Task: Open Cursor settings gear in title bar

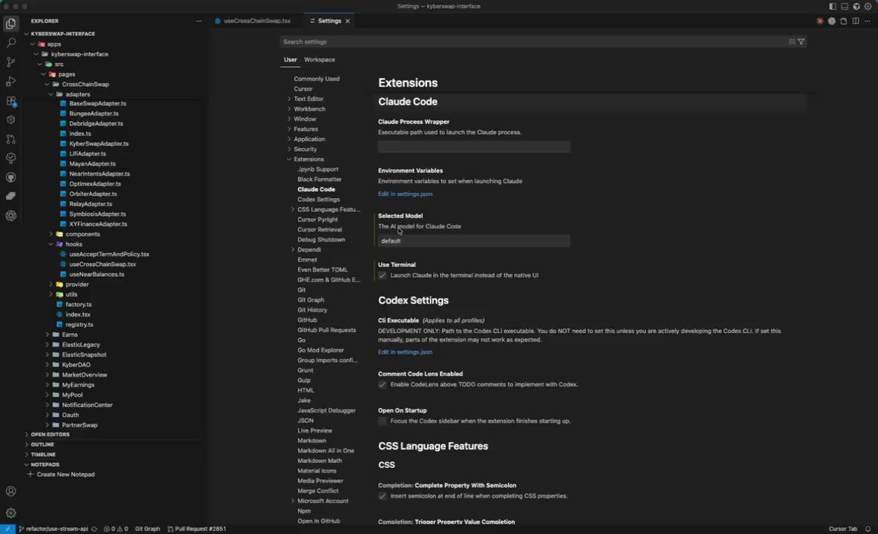Action: tap(868, 6)
